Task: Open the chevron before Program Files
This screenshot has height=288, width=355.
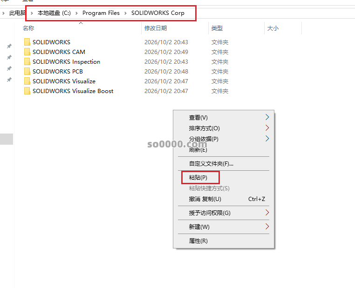Action: tap(77, 13)
